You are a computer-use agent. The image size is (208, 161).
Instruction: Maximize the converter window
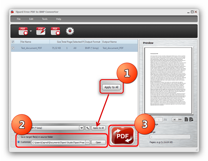(192, 12)
